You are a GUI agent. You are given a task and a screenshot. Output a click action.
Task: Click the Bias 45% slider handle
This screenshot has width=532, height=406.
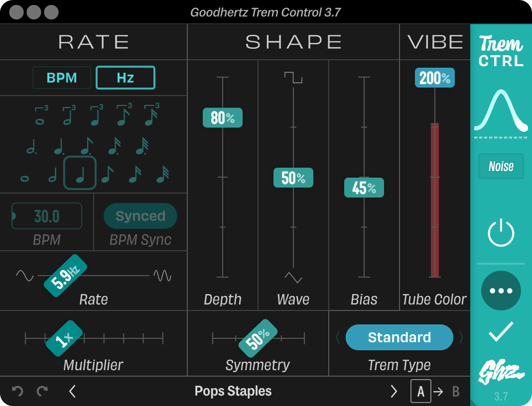tap(364, 188)
